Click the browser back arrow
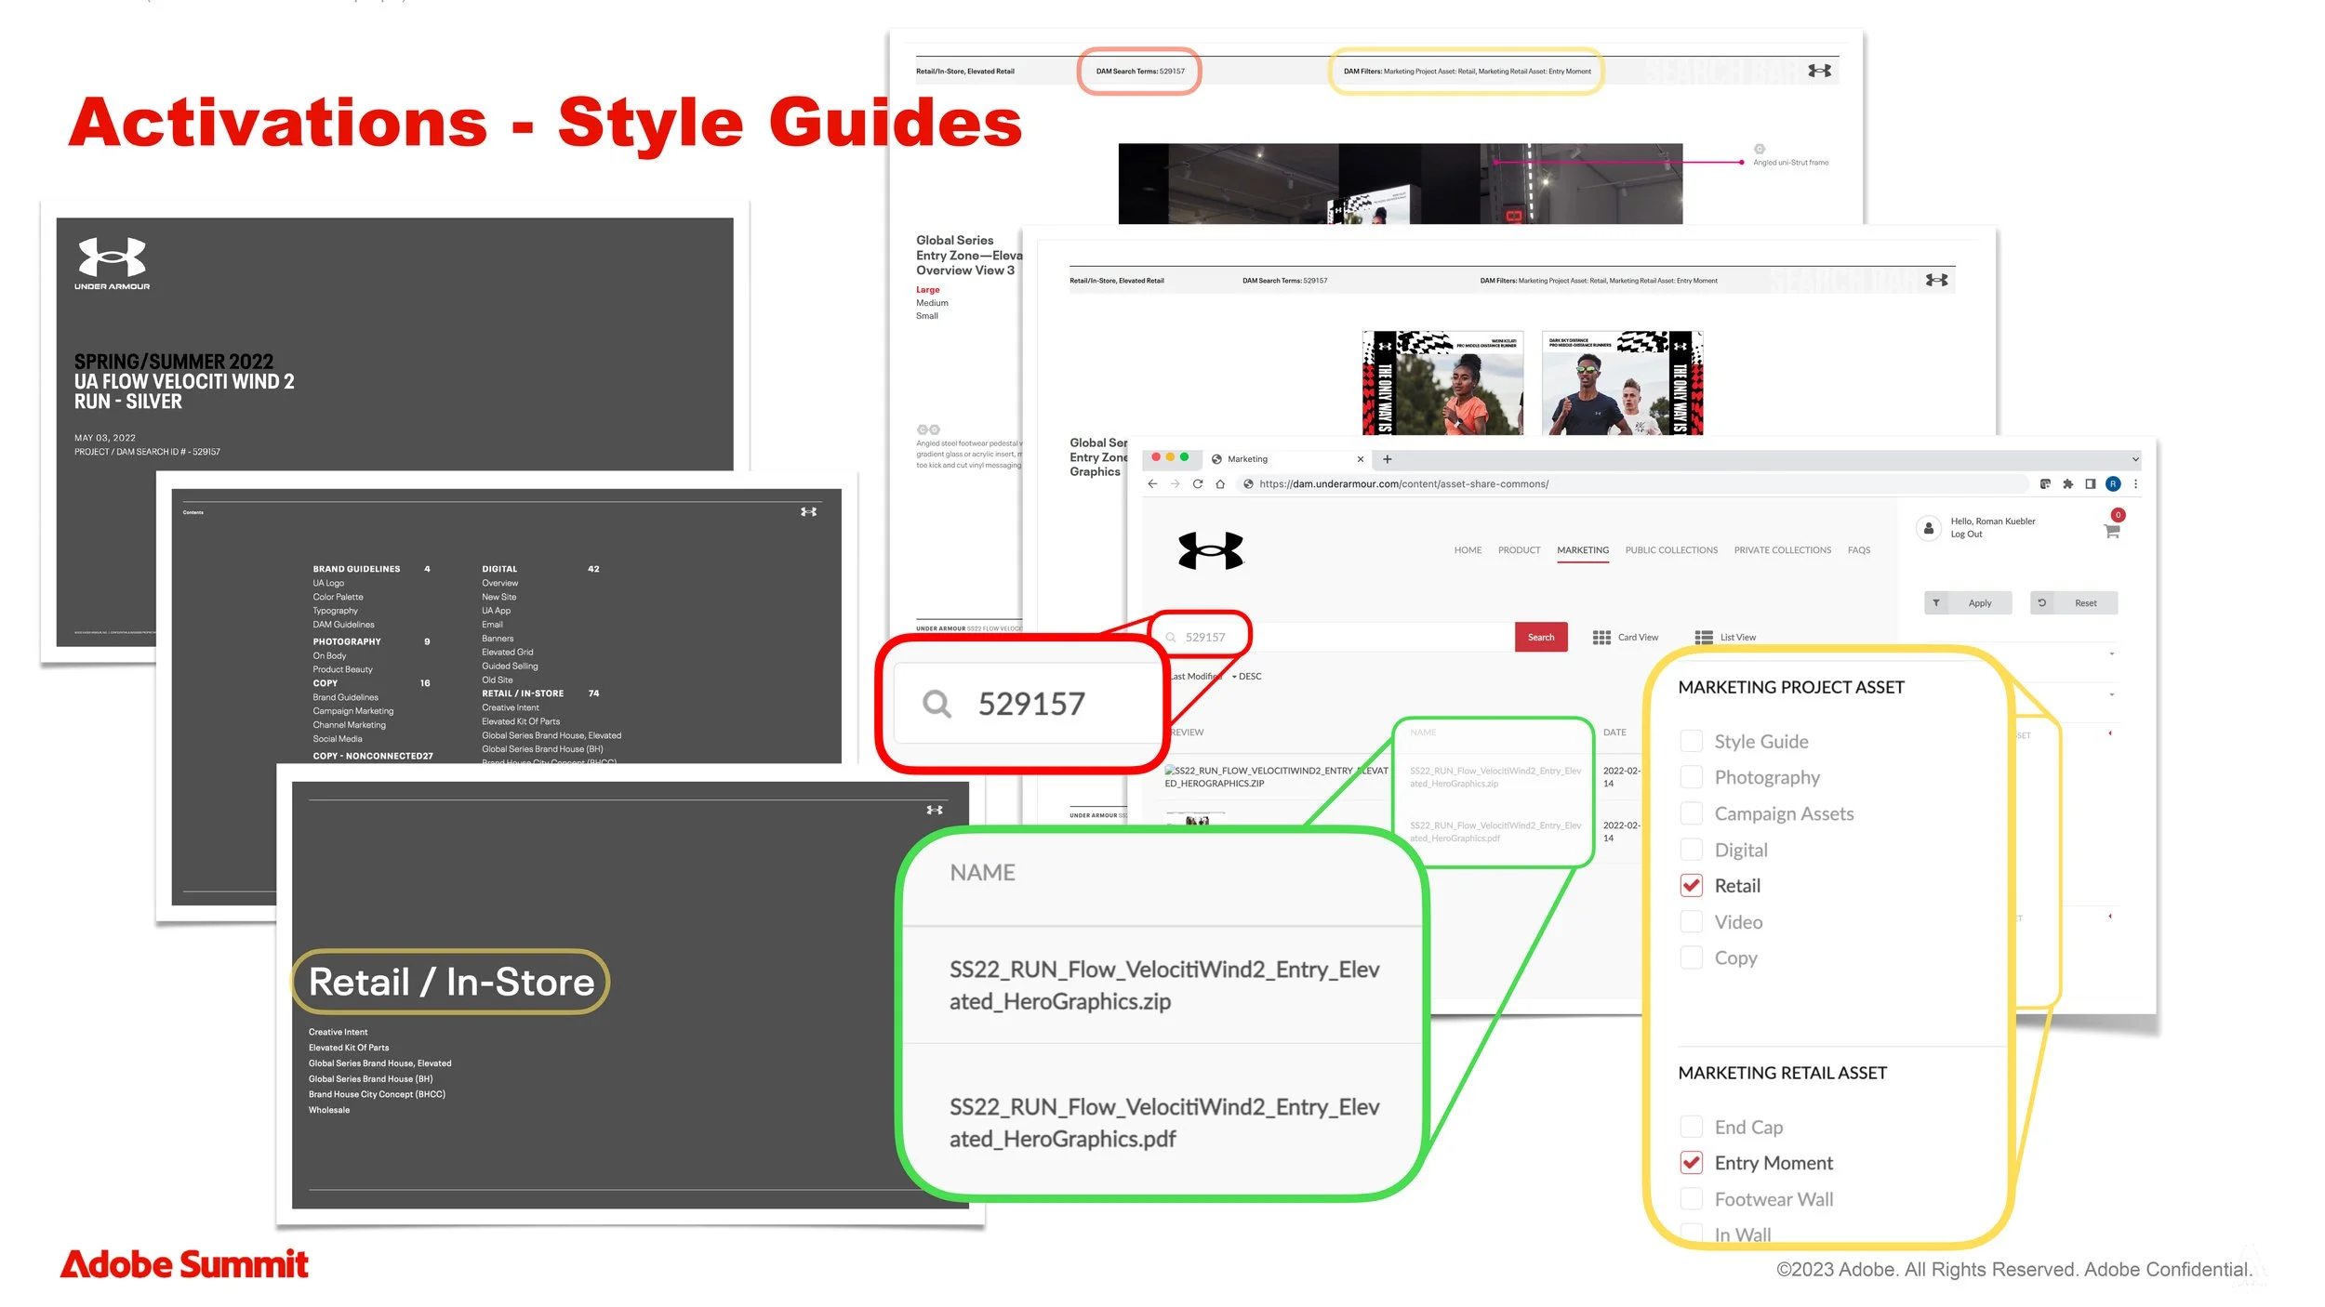The image size is (2325, 1307). 1152,484
